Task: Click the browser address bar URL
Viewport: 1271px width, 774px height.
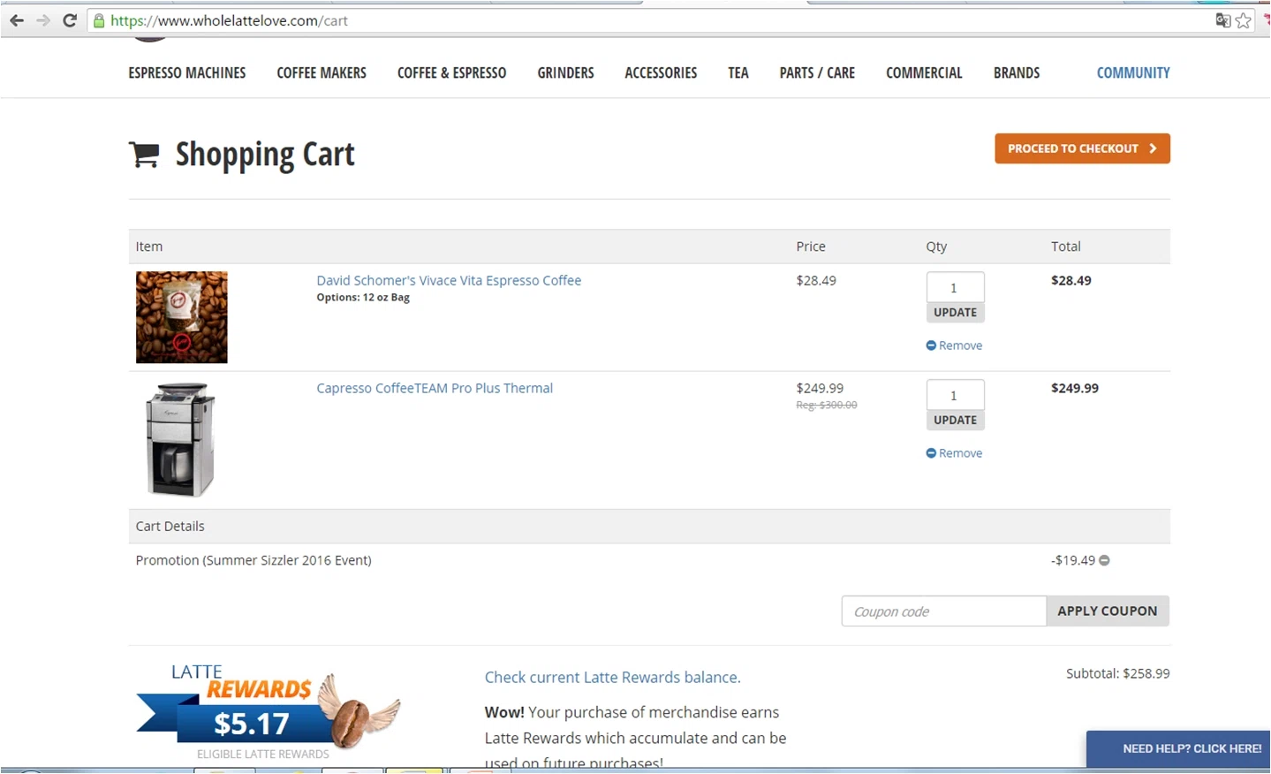Action: coord(229,20)
